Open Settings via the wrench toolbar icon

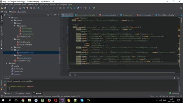(85, 8)
